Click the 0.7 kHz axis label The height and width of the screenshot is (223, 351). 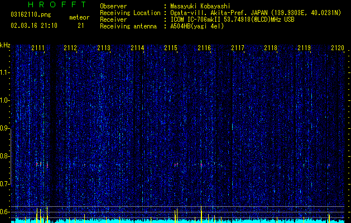(x=5, y=184)
